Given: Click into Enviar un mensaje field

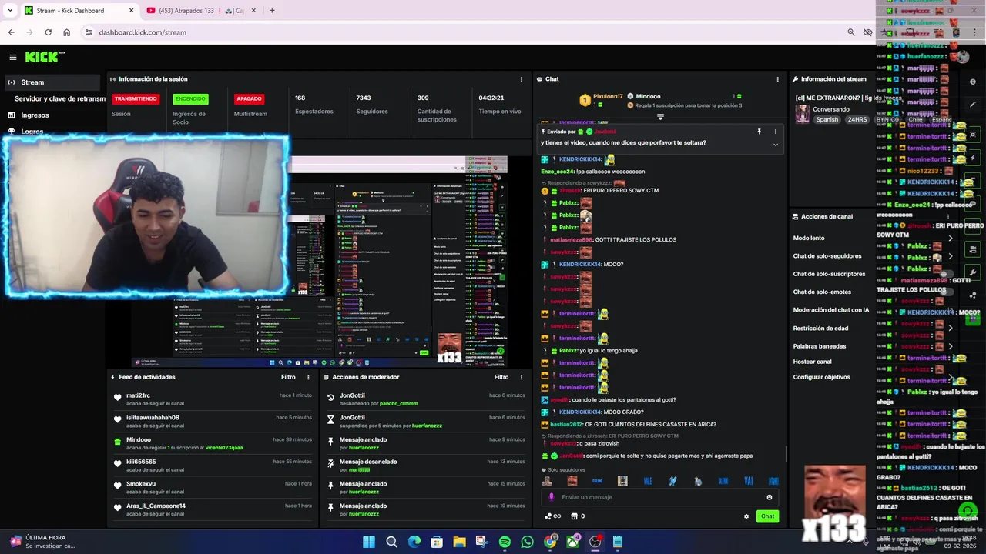Looking at the screenshot, I should point(661,497).
